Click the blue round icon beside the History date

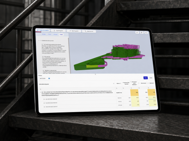click(x=49, y=78)
